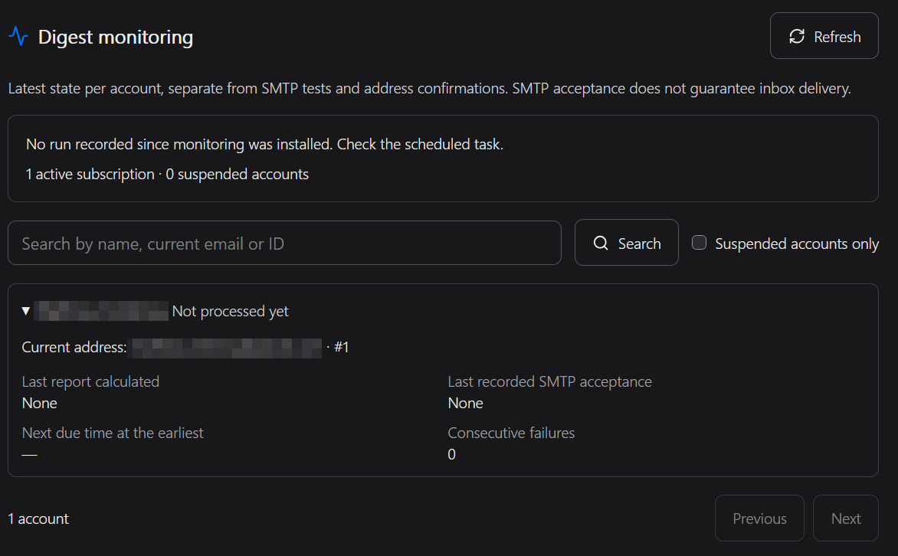Click 'No run recorded since monitoring was installed' message
This screenshot has height=556, width=898.
pyautogui.click(x=264, y=144)
